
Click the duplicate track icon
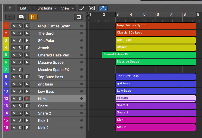click(21, 17)
